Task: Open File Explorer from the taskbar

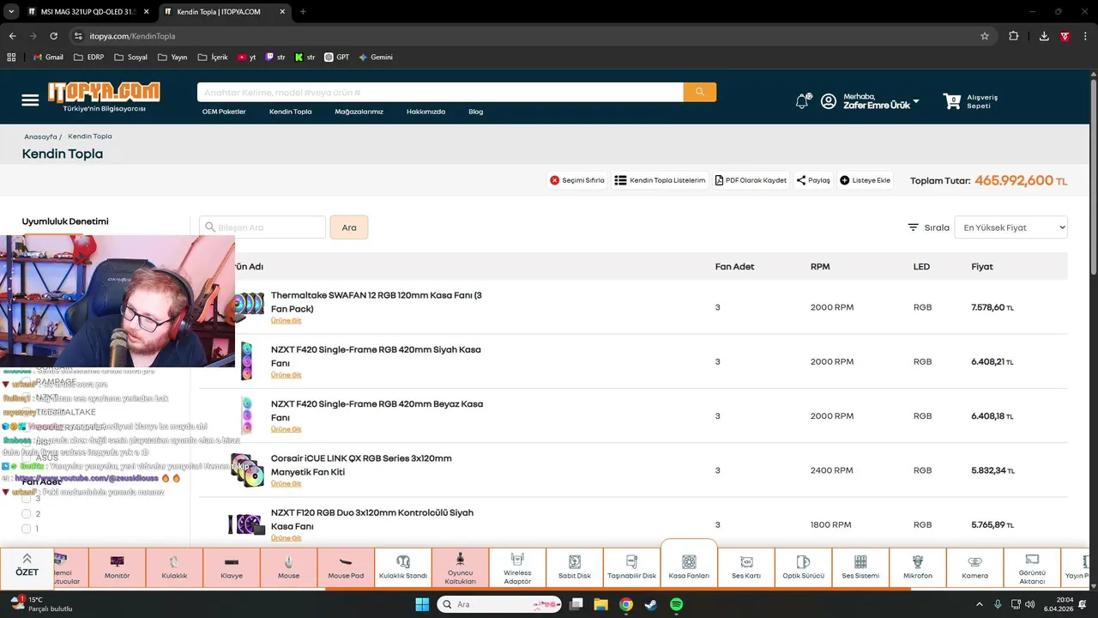Action: (600, 604)
